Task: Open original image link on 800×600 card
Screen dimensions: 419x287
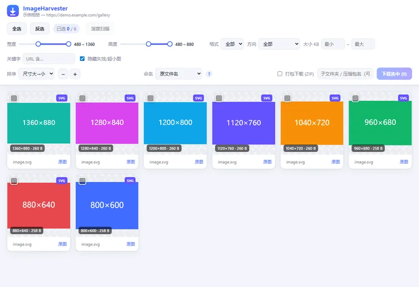Action: [x=130, y=244]
